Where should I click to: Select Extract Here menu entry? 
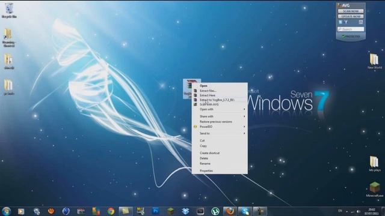[220, 95]
